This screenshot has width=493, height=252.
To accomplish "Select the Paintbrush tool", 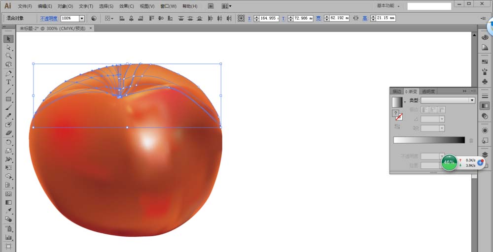I will 8,107.
